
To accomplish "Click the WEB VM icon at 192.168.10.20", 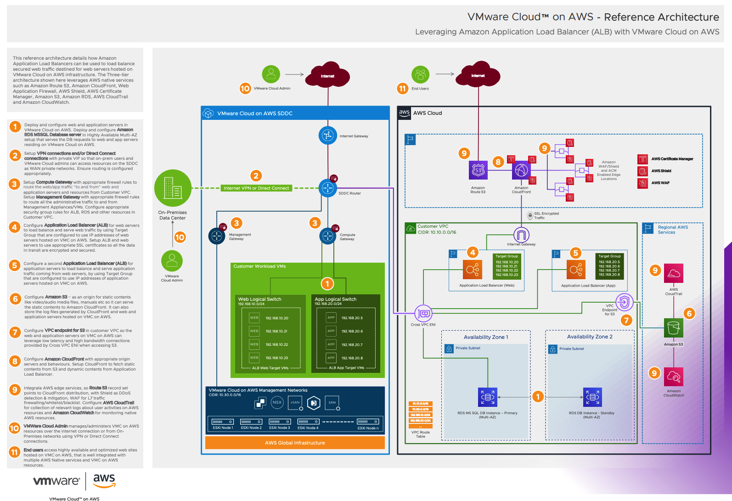I will [x=254, y=318].
